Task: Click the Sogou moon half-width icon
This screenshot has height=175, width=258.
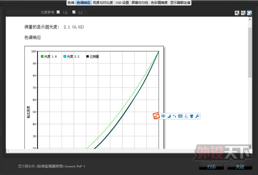Action: point(169,116)
